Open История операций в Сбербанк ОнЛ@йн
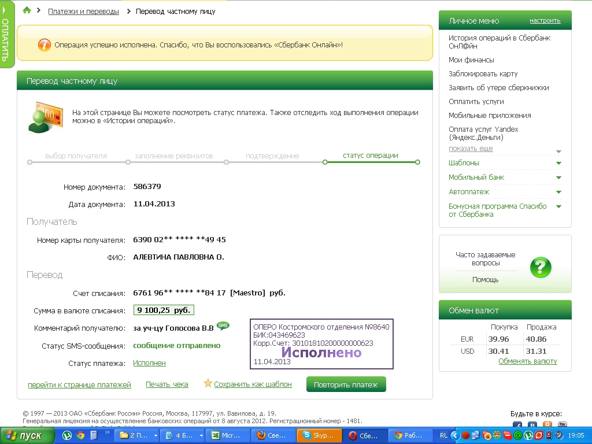592x444 pixels. [x=499, y=42]
